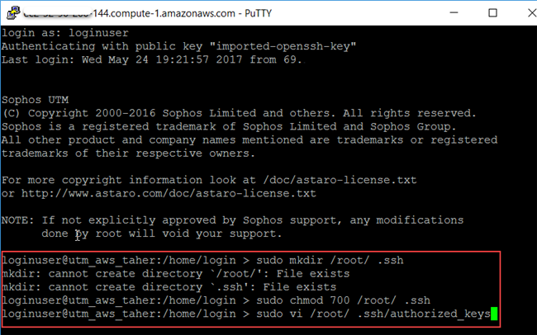This screenshot has height=335, width=537.
Task: Select the 'Sophos UTM' banner text
Action: [35, 100]
